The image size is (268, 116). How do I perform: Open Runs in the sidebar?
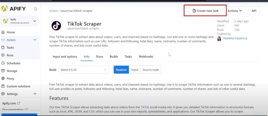click(10, 55)
